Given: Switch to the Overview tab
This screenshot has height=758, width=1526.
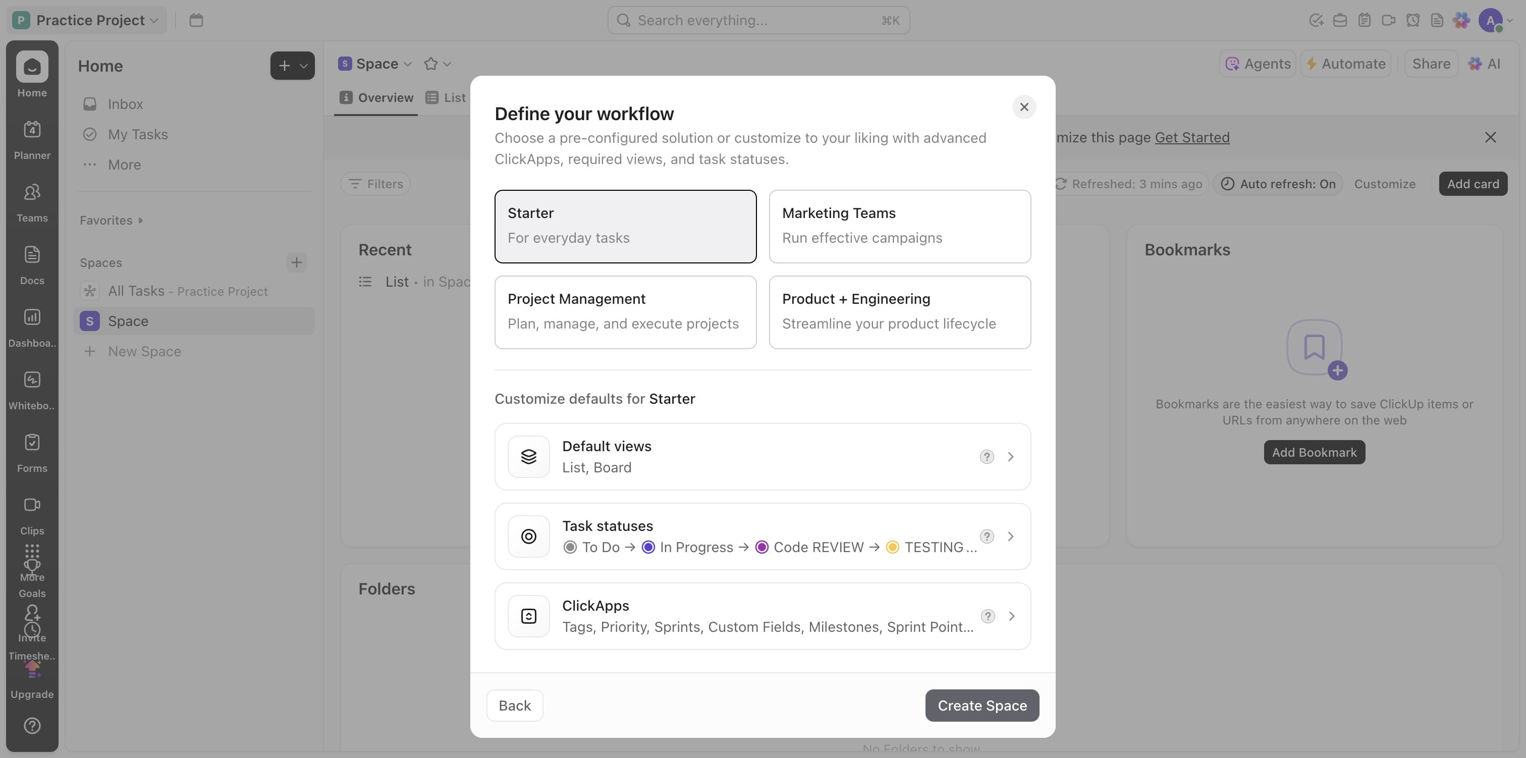Looking at the screenshot, I should coord(376,98).
